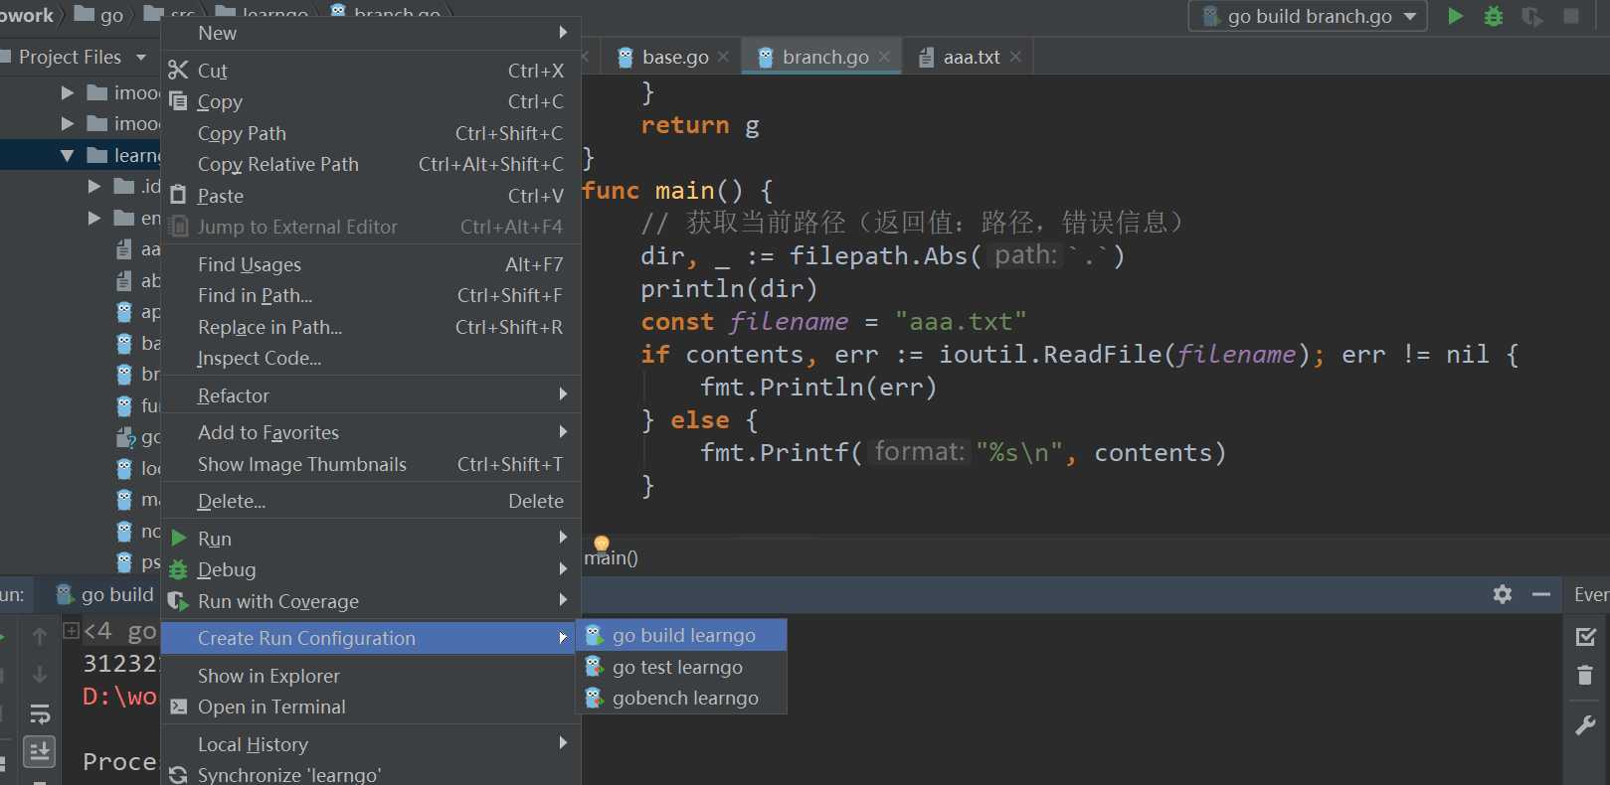Viewport: 1610px width, 785px height.
Task: Choose Cut from the context menu
Action: click(370, 71)
